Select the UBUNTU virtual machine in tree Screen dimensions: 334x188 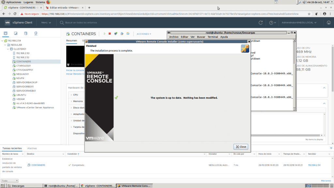point(21,95)
